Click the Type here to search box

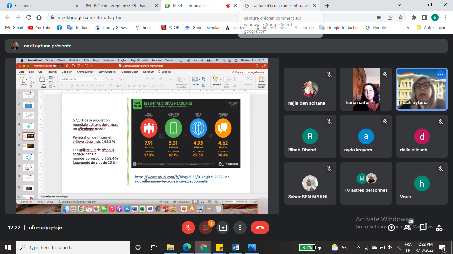(73, 247)
